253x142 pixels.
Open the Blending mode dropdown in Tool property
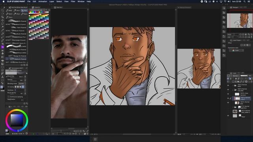(21, 84)
